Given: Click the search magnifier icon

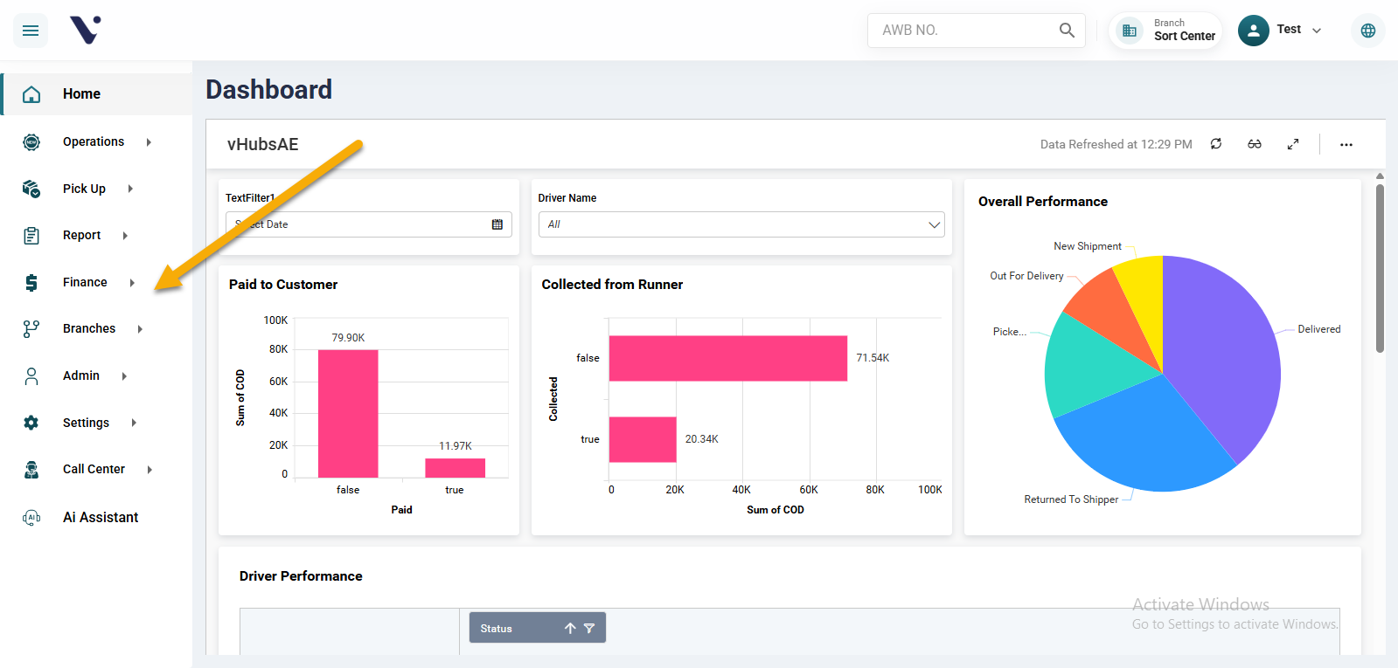Looking at the screenshot, I should (1067, 31).
